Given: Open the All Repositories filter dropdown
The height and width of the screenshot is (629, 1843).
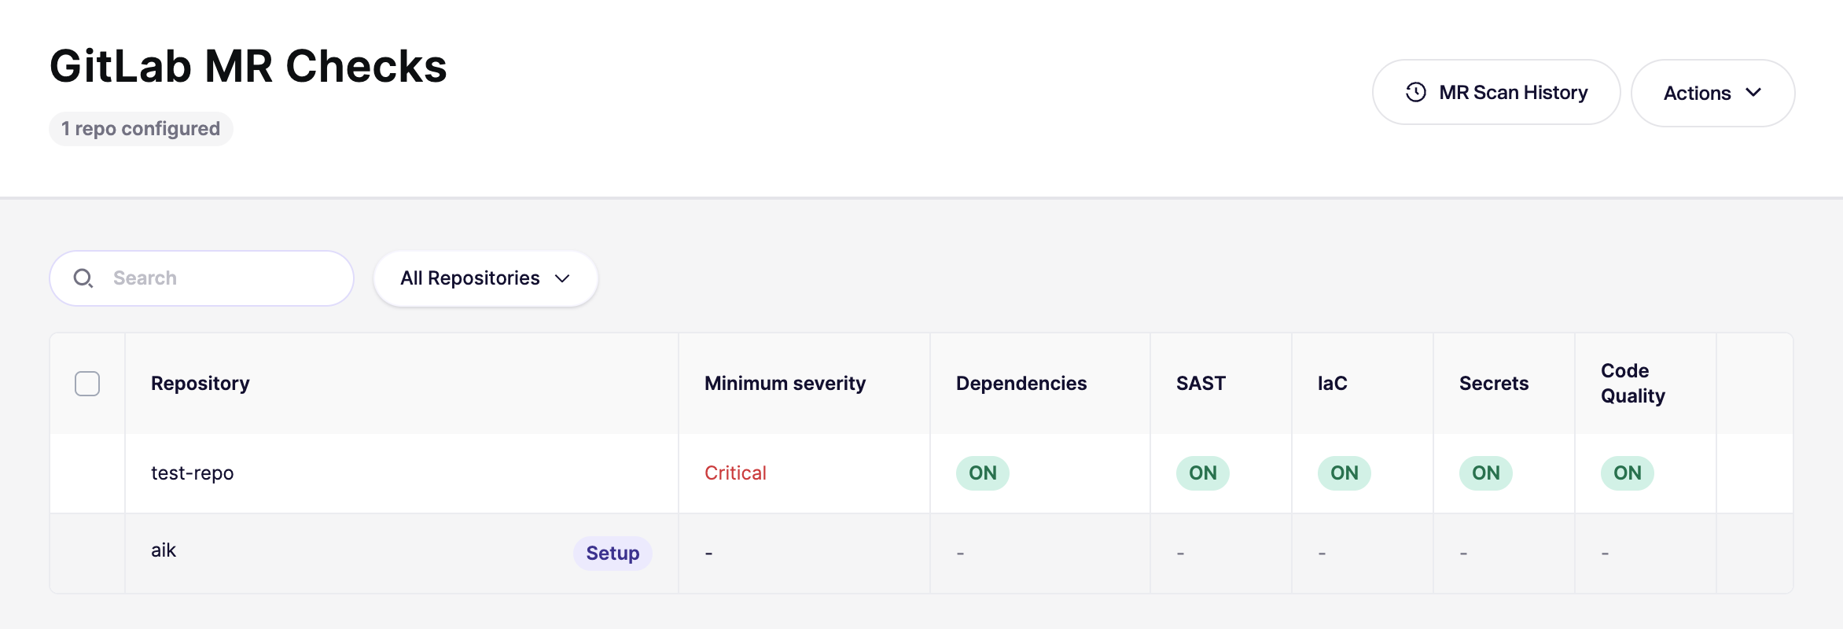Looking at the screenshot, I should [485, 278].
